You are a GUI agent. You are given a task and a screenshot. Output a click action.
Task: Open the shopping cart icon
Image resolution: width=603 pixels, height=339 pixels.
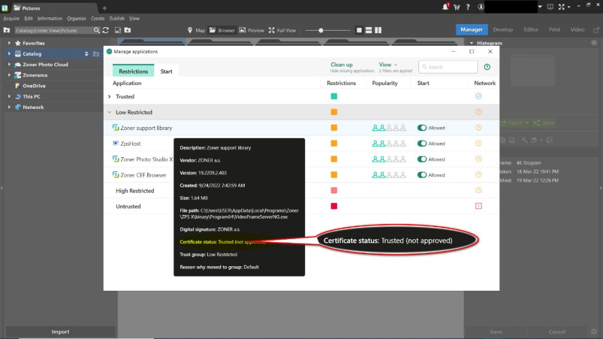456,7
